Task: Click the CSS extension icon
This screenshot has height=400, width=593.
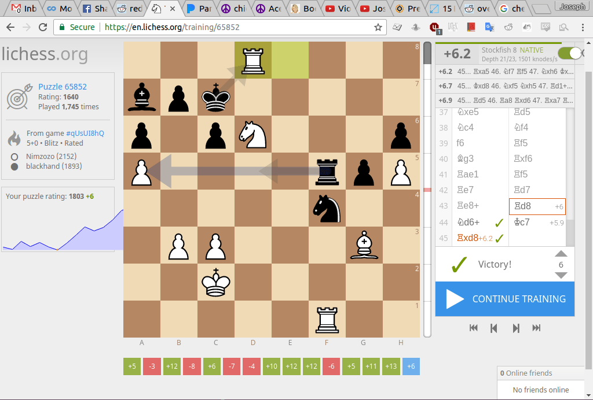Action: (545, 27)
